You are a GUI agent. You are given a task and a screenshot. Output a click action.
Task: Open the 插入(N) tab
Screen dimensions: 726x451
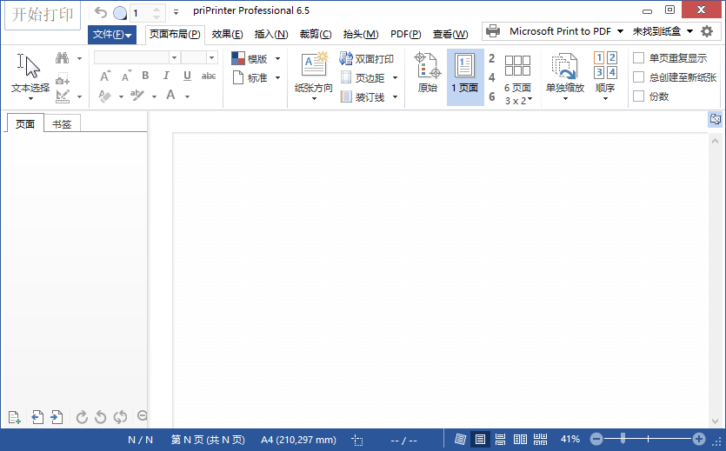pos(271,34)
